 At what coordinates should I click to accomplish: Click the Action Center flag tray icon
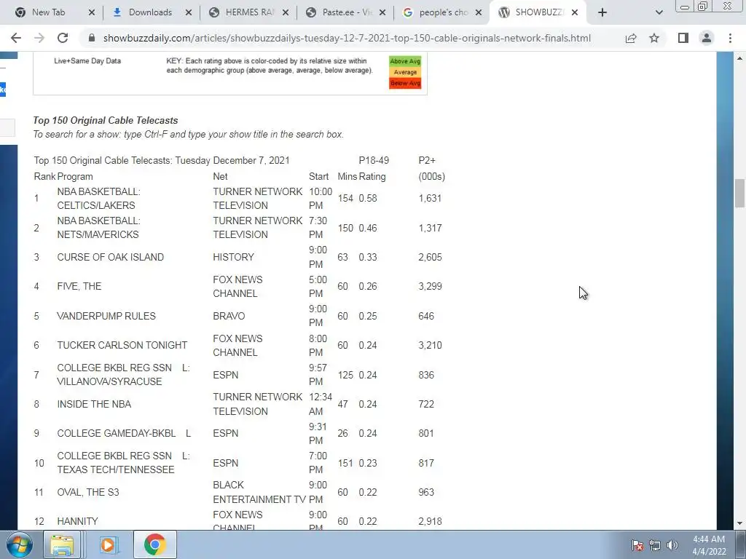[637, 545]
